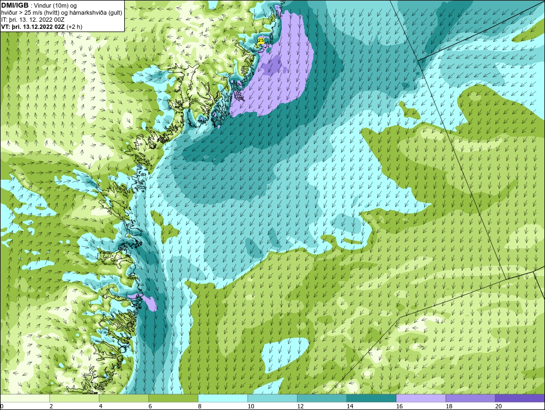Click the '6' label on the wind scale
This screenshot has width=545, height=410.
click(150, 406)
